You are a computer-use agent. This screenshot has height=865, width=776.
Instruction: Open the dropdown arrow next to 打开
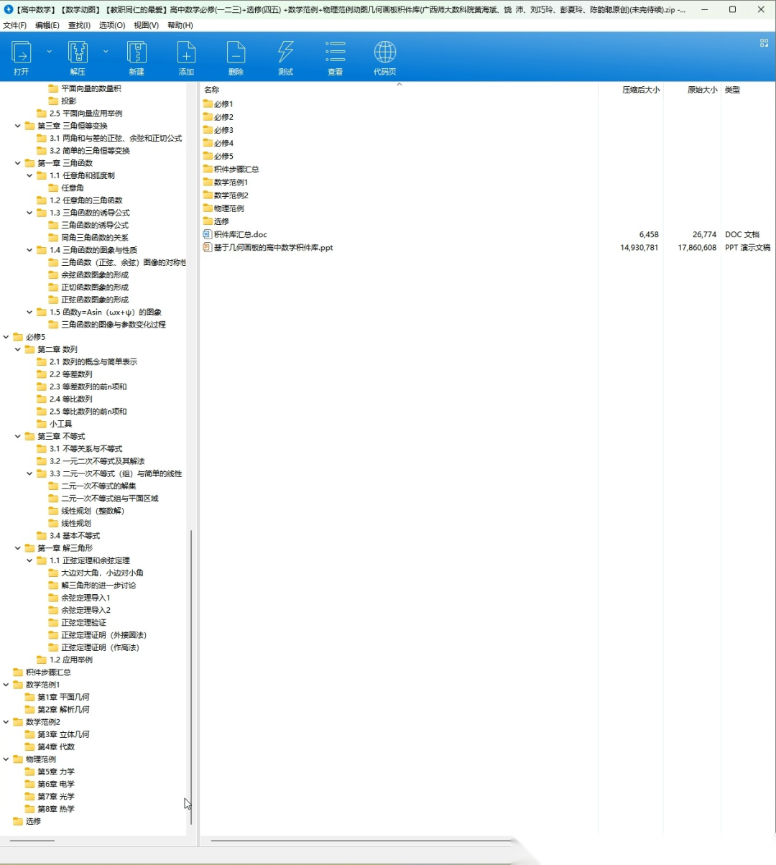pyautogui.click(x=49, y=52)
